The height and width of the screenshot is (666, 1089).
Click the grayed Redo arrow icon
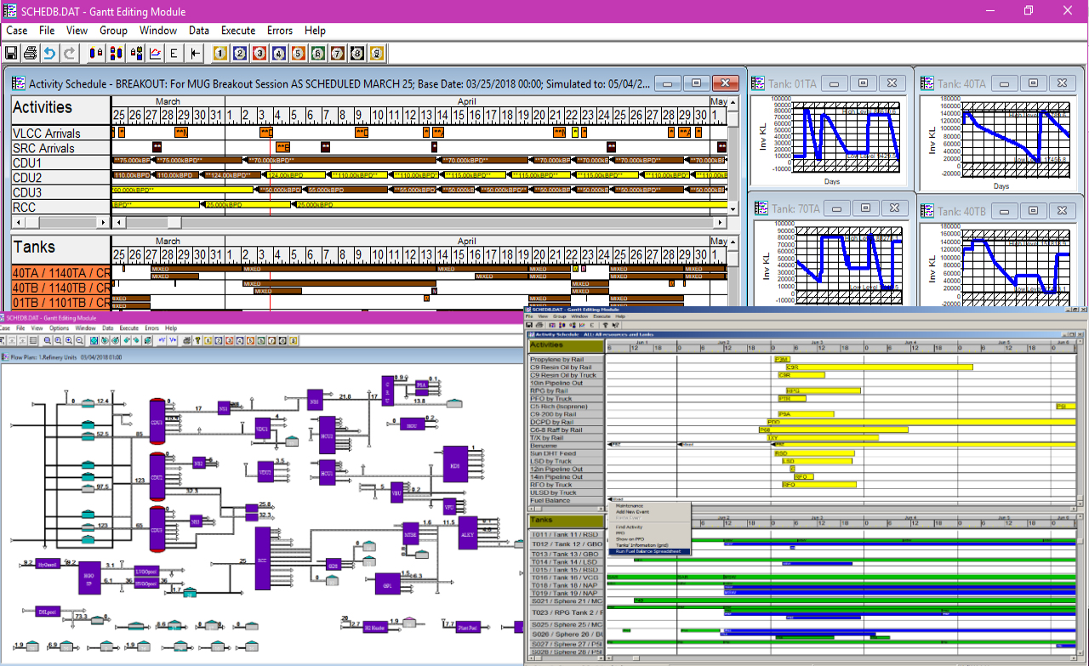click(70, 53)
